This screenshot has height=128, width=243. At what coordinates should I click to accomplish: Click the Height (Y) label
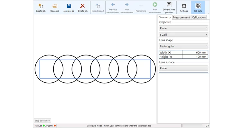point(165,57)
